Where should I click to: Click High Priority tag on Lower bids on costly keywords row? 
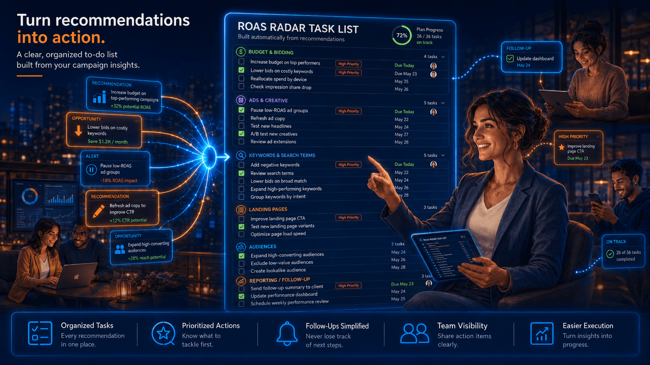point(348,73)
